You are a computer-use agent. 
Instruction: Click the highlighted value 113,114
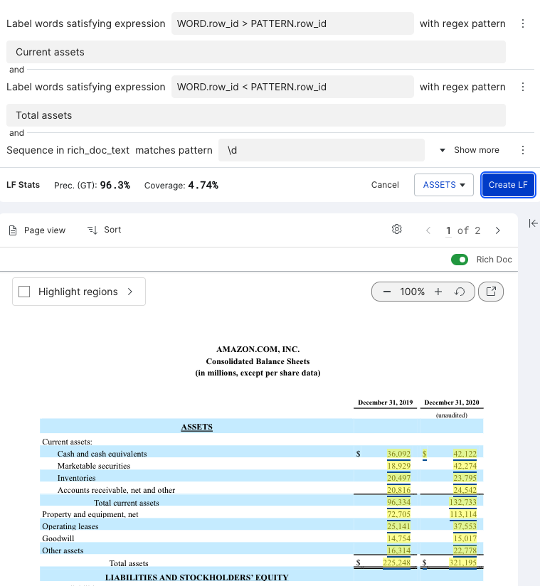(463, 514)
